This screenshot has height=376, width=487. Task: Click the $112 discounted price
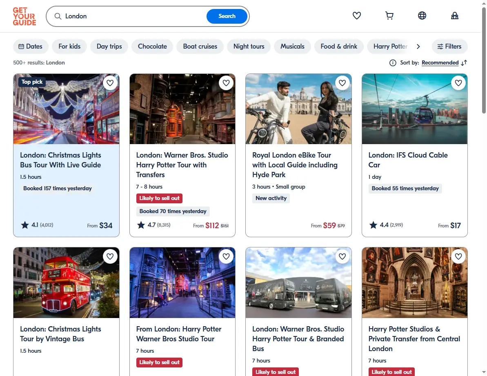pos(212,225)
